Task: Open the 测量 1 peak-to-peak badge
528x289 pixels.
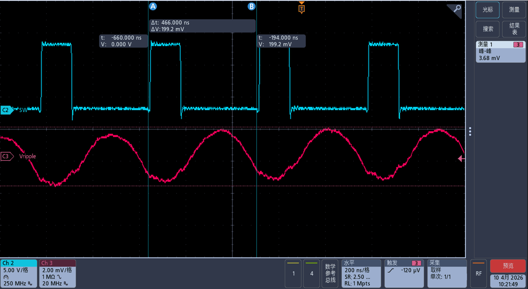Action: [500, 51]
